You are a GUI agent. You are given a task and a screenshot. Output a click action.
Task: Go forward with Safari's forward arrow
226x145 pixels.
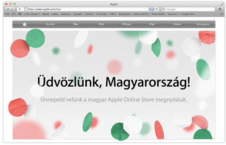pos(13,9)
